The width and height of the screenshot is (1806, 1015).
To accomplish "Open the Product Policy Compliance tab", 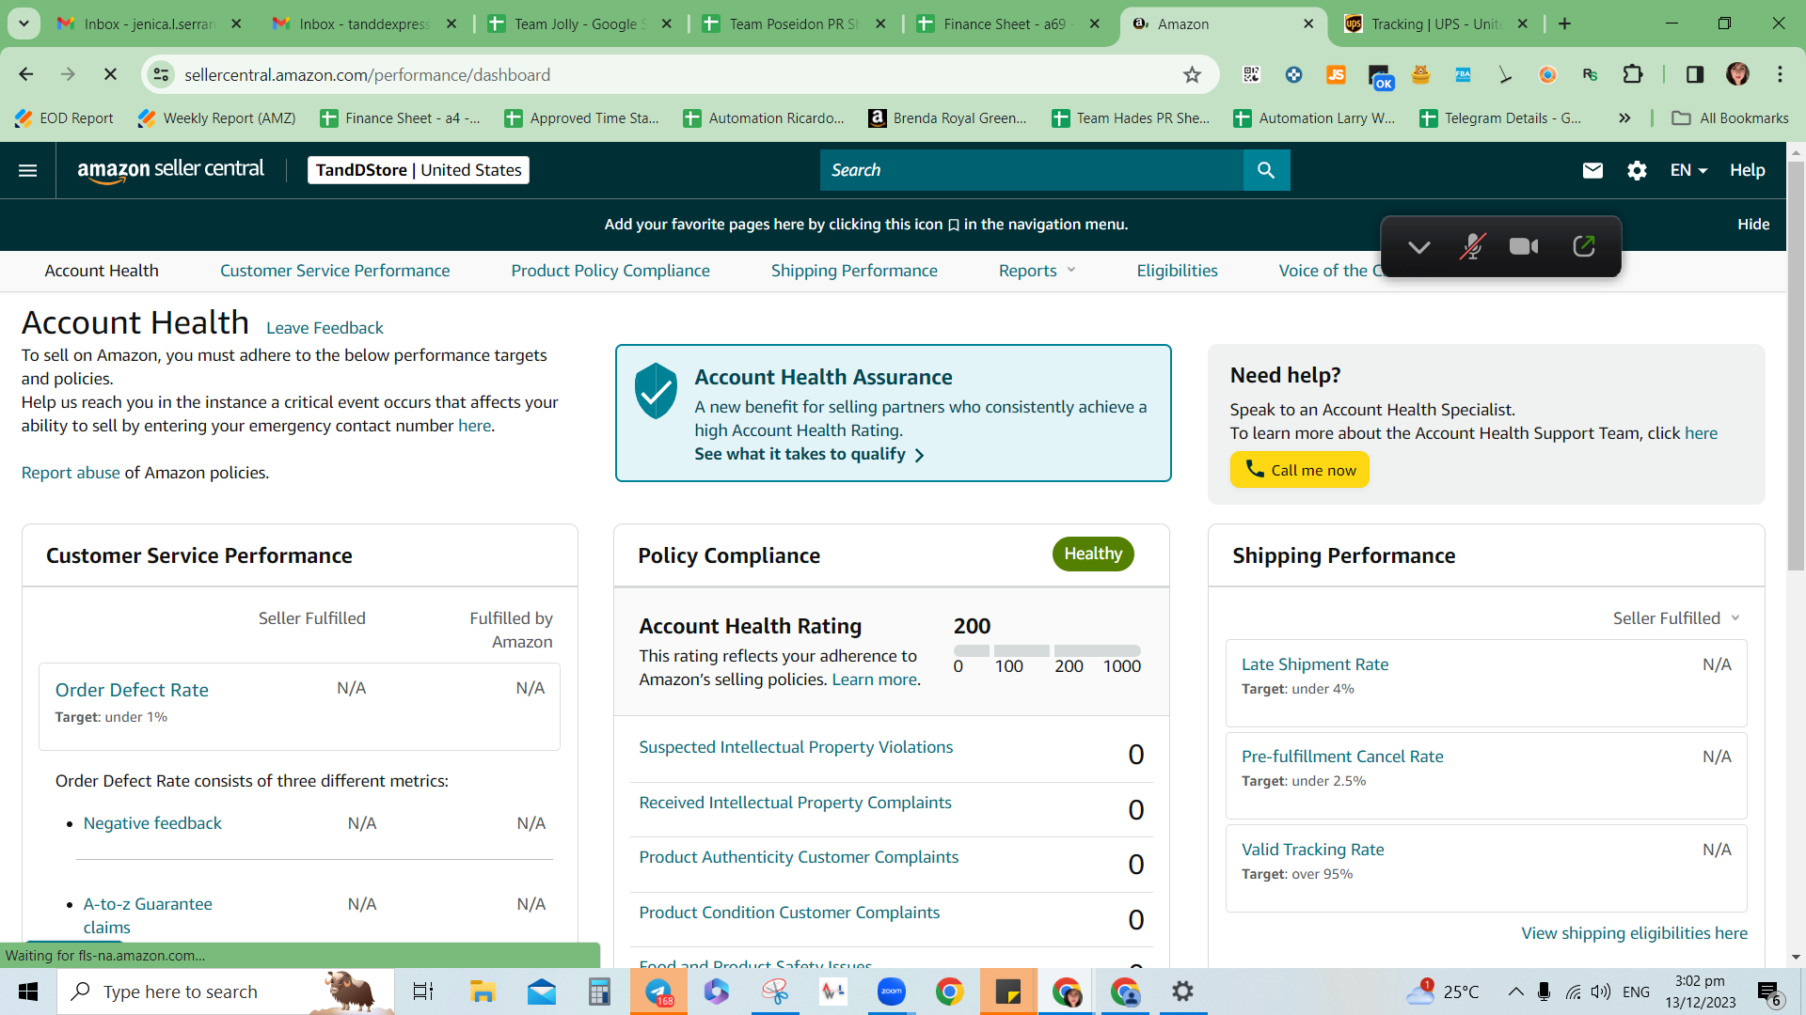I will click(610, 271).
